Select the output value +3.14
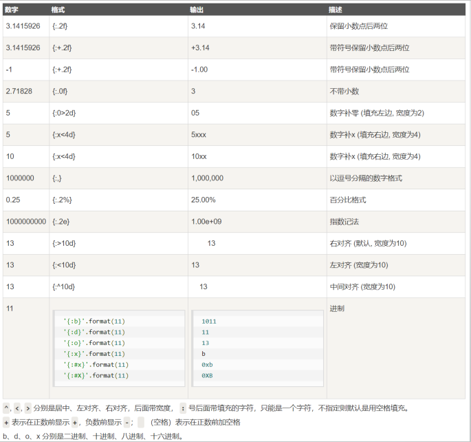This screenshot has height=442, width=471. [200, 48]
